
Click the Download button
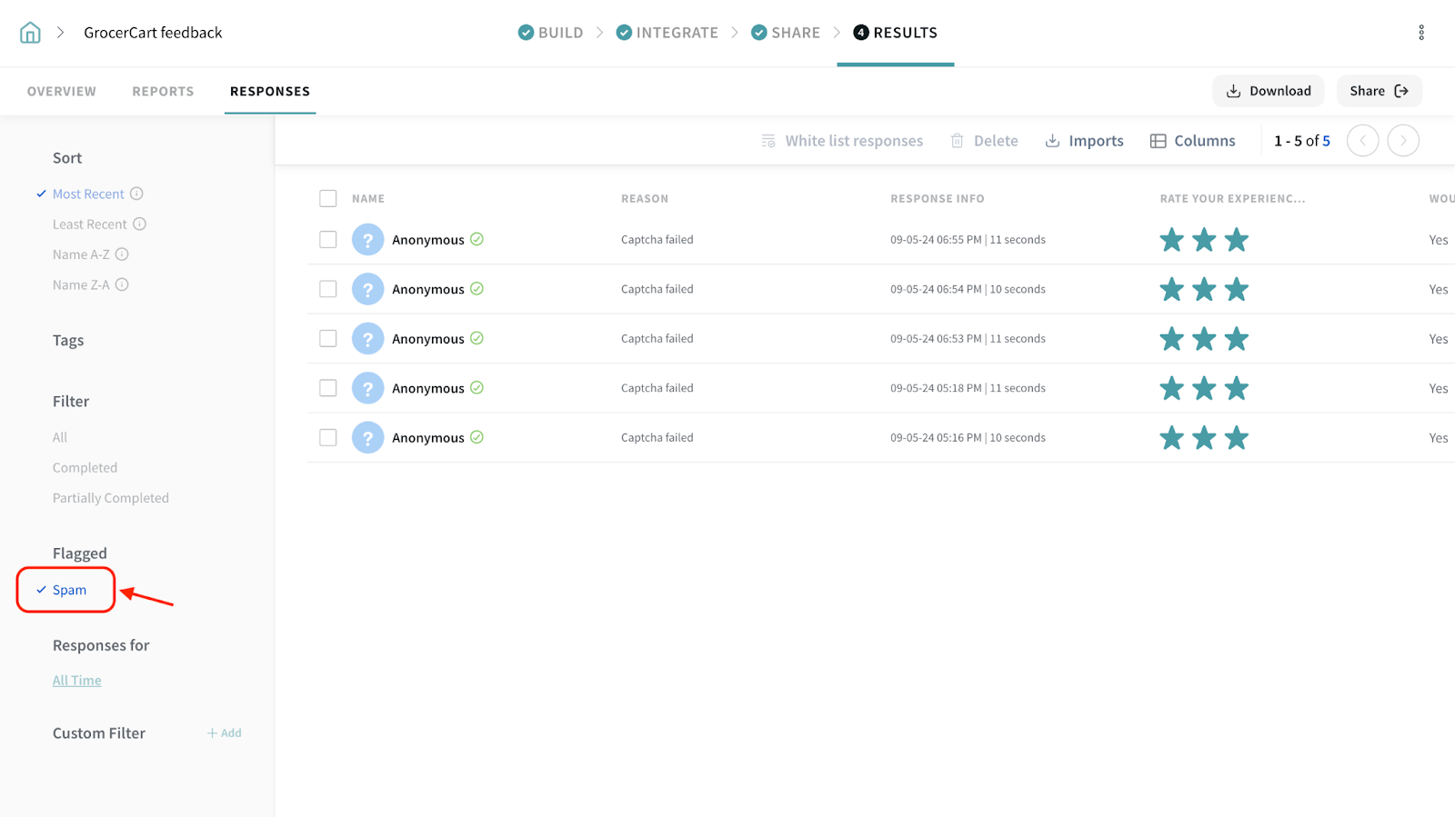pyautogui.click(x=1268, y=91)
